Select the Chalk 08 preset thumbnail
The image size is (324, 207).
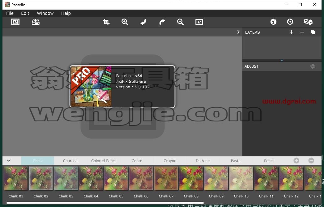click(191, 178)
